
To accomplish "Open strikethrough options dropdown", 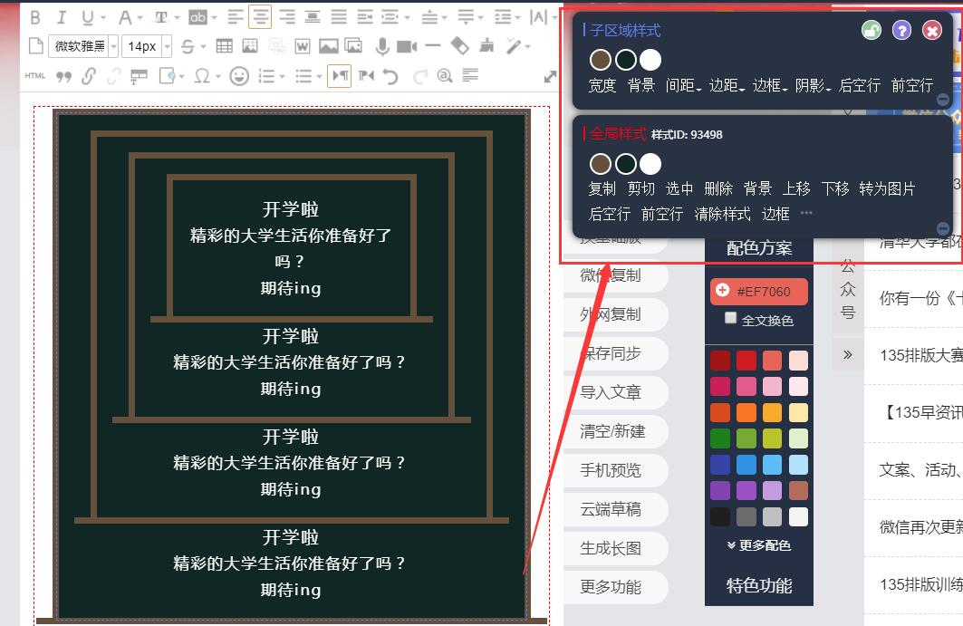I will [203, 46].
